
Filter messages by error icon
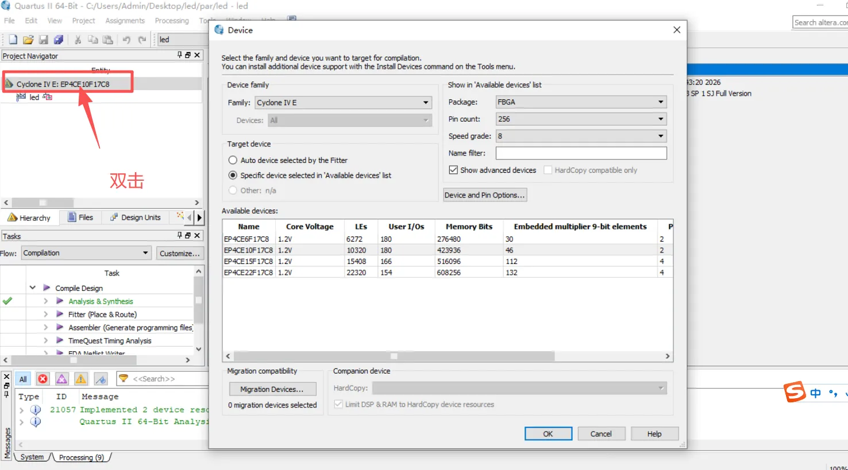click(43, 379)
